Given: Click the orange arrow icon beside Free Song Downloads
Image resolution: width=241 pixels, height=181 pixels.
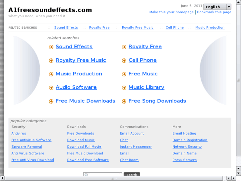Looking at the screenshot, I should pyautogui.click(x=124, y=102).
